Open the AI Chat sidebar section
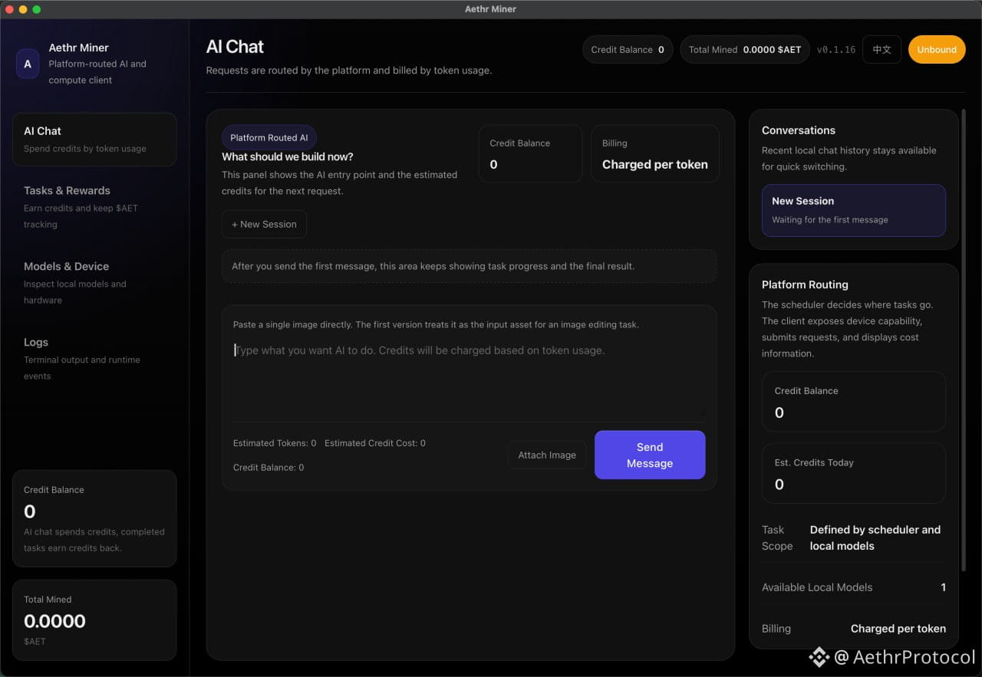The width and height of the screenshot is (982, 677). point(94,140)
